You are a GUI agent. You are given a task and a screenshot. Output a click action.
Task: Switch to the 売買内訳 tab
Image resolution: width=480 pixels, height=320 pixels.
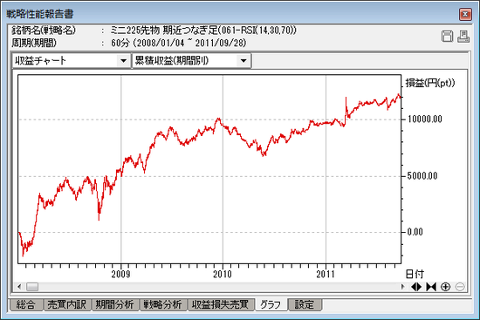click(67, 304)
